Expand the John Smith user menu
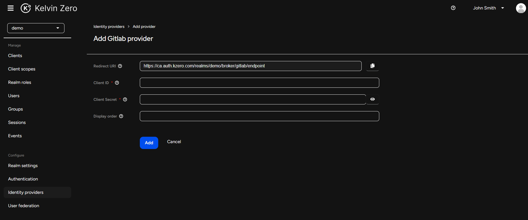Screen dimensions: 528x220 coord(488,8)
